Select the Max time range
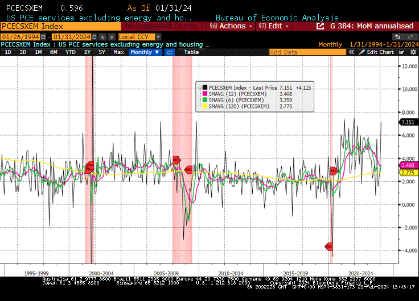Viewport: 419px width, 301px height. point(118,52)
